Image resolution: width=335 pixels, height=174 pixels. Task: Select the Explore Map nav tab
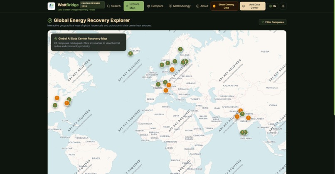(134, 6)
